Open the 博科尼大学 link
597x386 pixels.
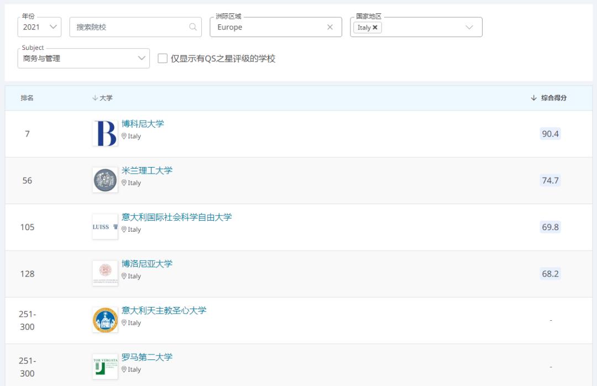[143, 124]
